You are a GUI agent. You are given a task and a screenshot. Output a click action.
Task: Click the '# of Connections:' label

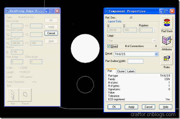click(135, 46)
